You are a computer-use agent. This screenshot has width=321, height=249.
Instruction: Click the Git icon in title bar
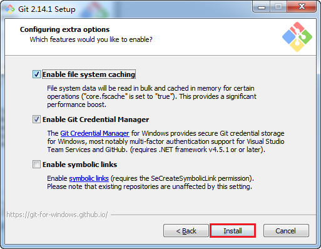(x=10, y=9)
